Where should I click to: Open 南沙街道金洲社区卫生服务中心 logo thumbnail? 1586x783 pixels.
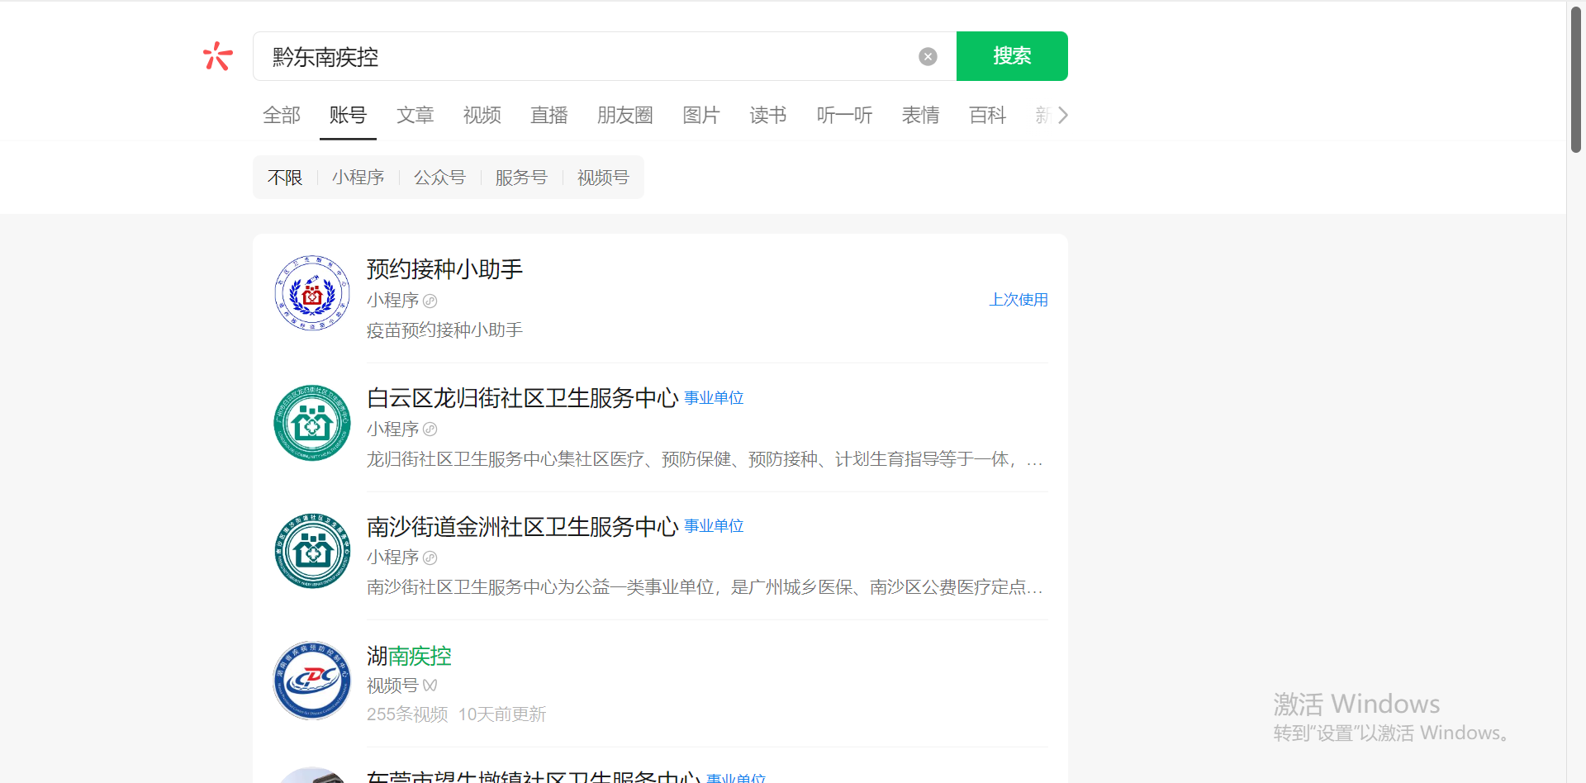pyautogui.click(x=312, y=551)
